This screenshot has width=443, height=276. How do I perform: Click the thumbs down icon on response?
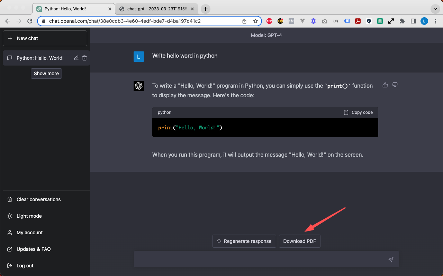395,85
